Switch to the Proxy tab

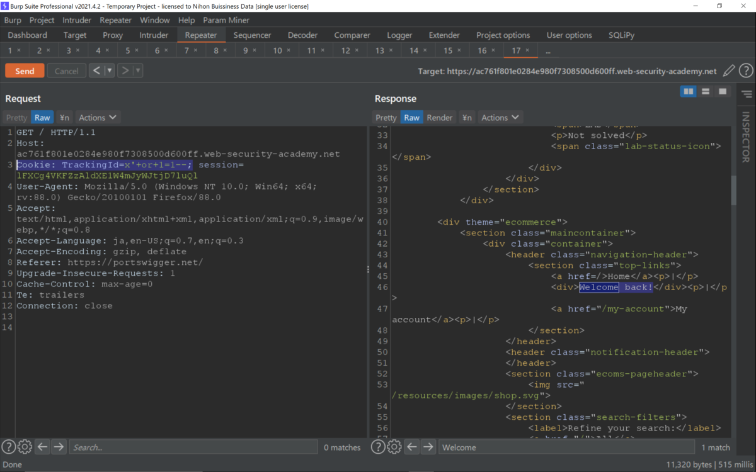[x=113, y=35]
